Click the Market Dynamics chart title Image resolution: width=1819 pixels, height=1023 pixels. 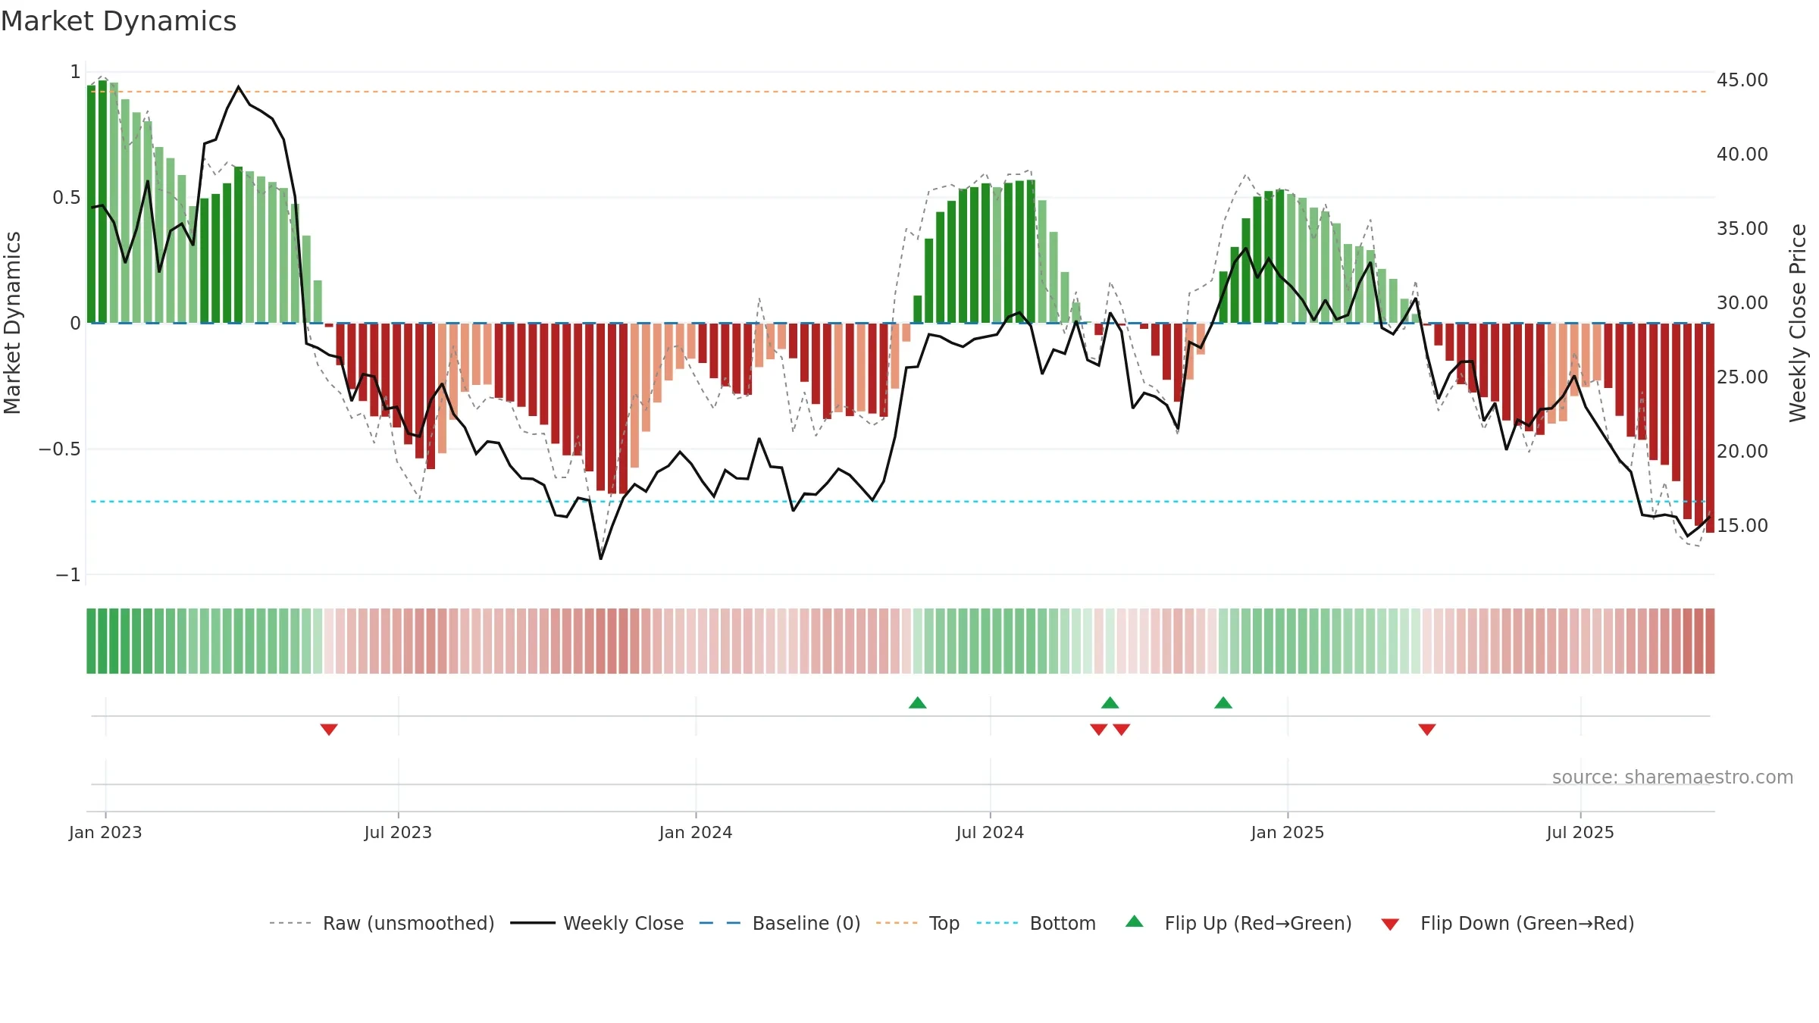(118, 21)
